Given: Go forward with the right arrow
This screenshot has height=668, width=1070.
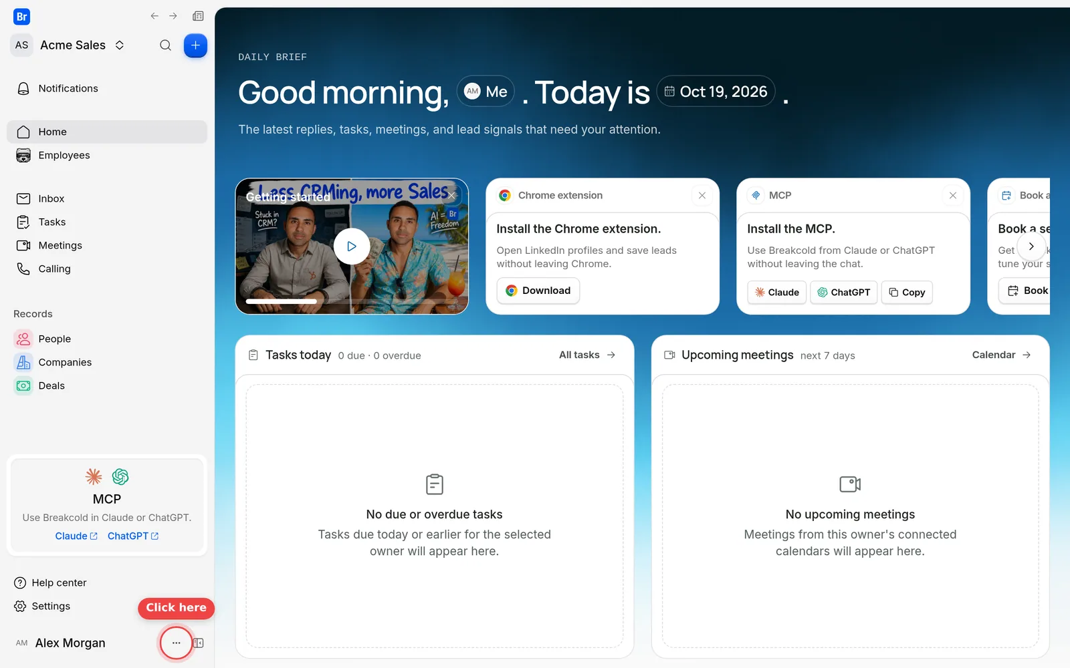Looking at the screenshot, I should pyautogui.click(x=173, y=16).
